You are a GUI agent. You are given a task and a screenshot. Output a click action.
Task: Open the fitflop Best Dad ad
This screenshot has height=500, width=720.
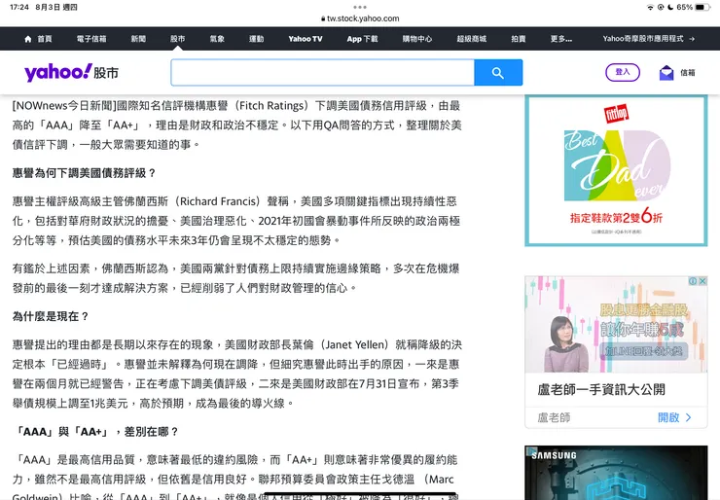[x=616, y=171]
